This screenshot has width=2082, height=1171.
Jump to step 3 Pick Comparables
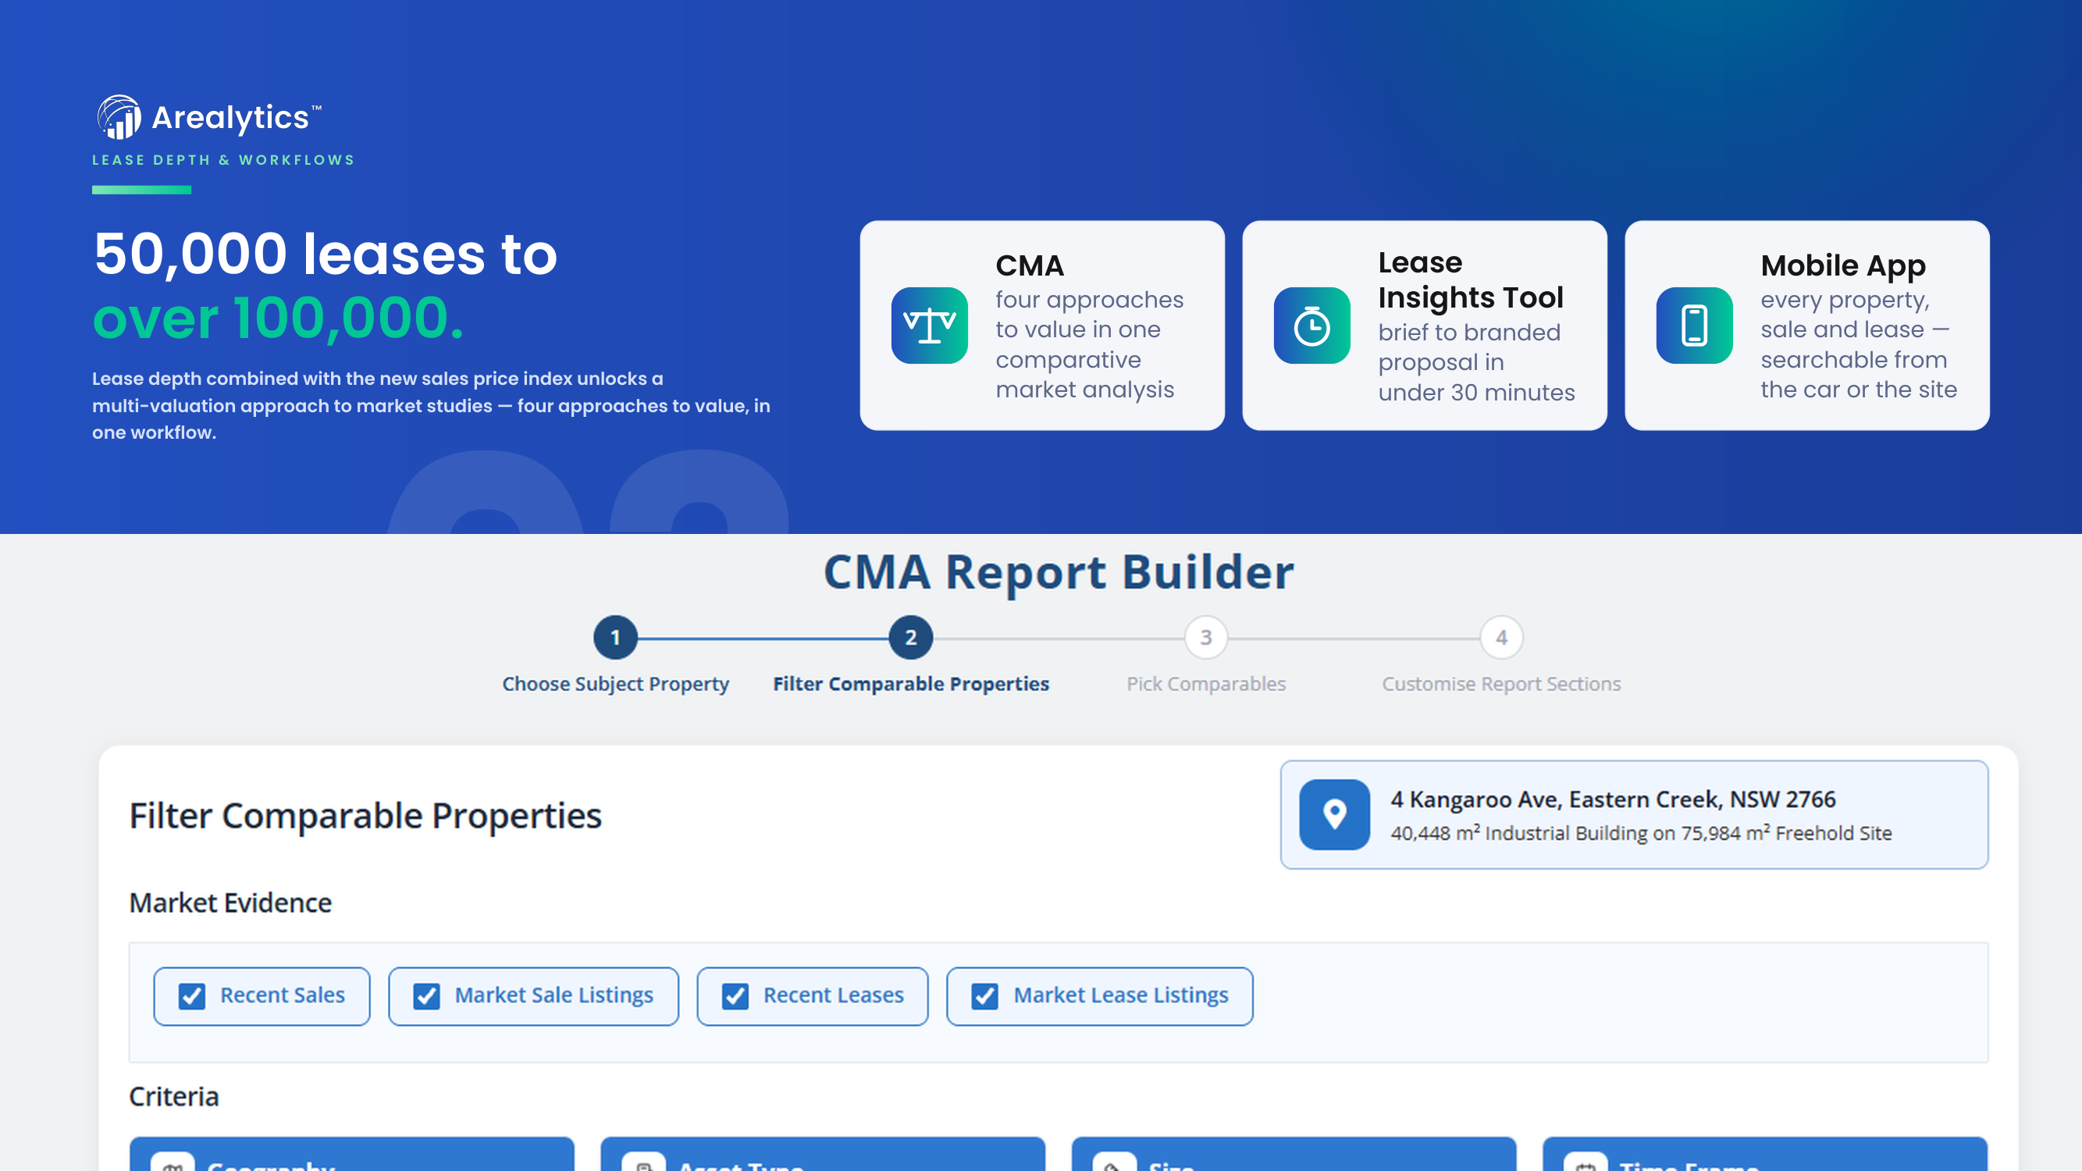[1206, 638]
